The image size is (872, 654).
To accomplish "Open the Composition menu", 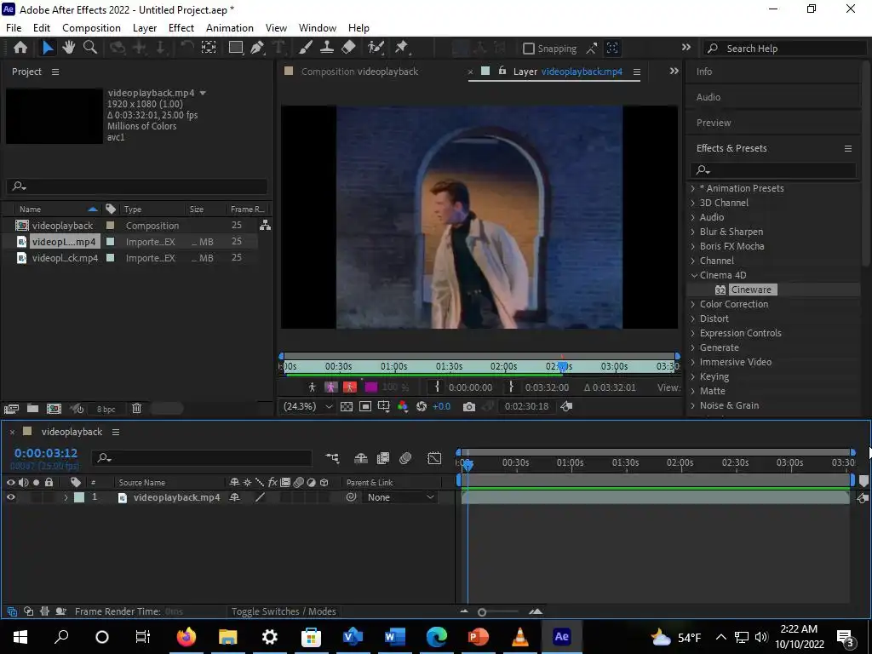I will (x=91, y=28).
